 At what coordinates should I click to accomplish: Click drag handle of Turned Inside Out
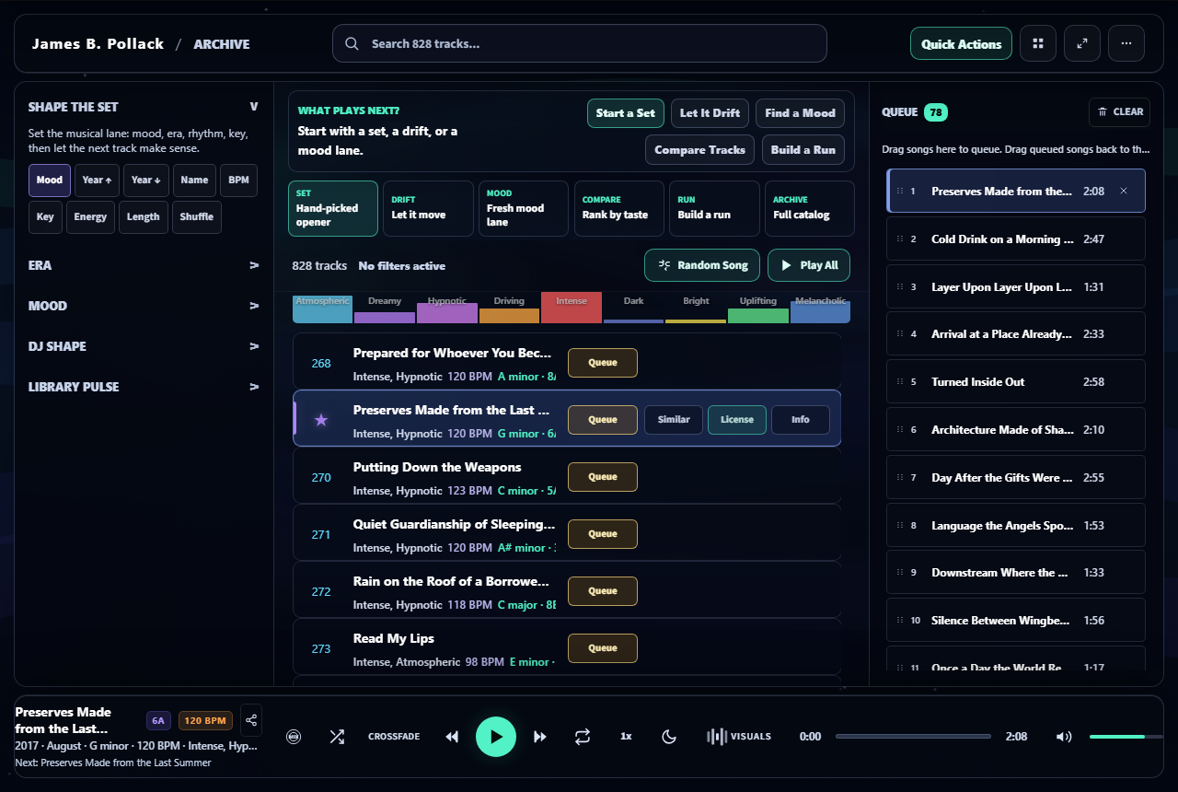899,381
